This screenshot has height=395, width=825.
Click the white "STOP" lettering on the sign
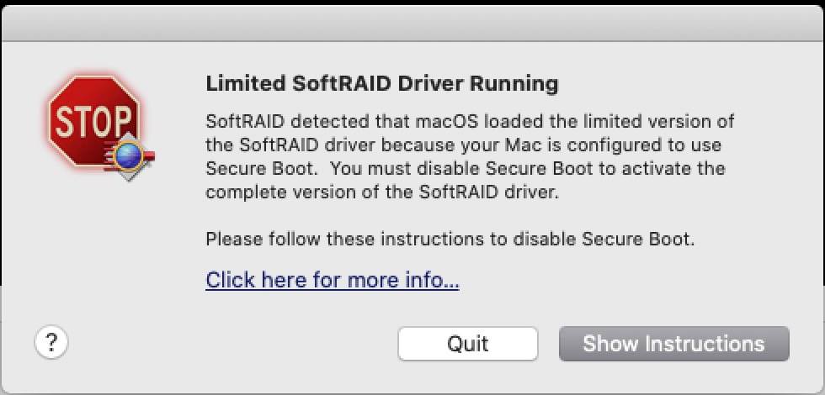[93, 120]
